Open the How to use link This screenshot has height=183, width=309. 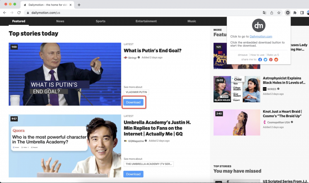click(257, 55)
